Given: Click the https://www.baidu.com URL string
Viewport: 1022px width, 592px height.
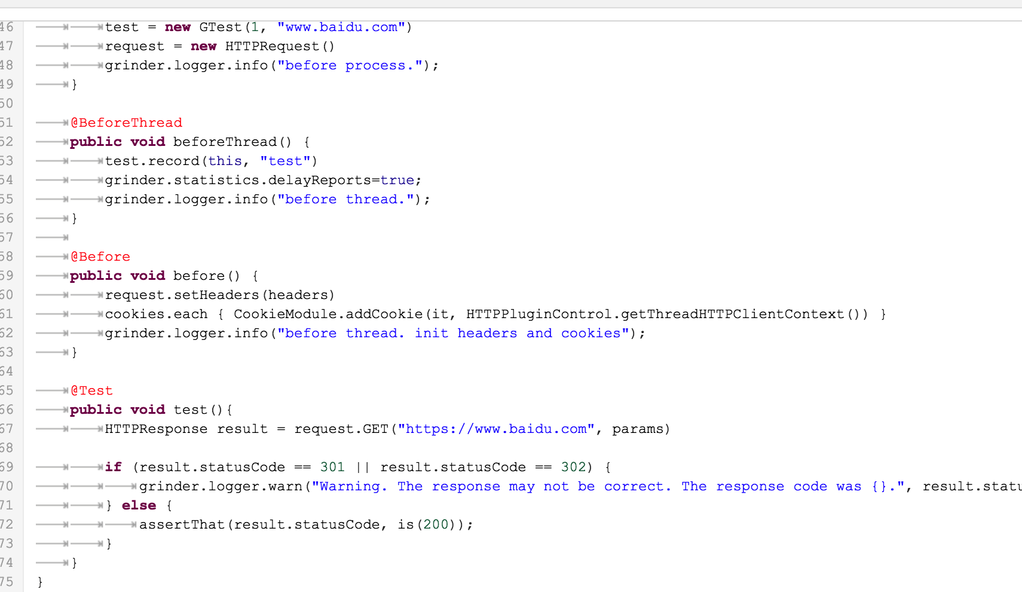Looking at the screenshot, I should pos(495,429).
